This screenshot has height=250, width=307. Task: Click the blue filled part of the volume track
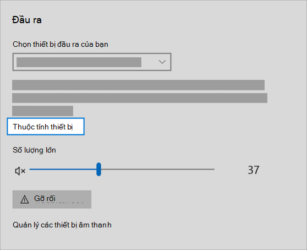tap(63, 169)
